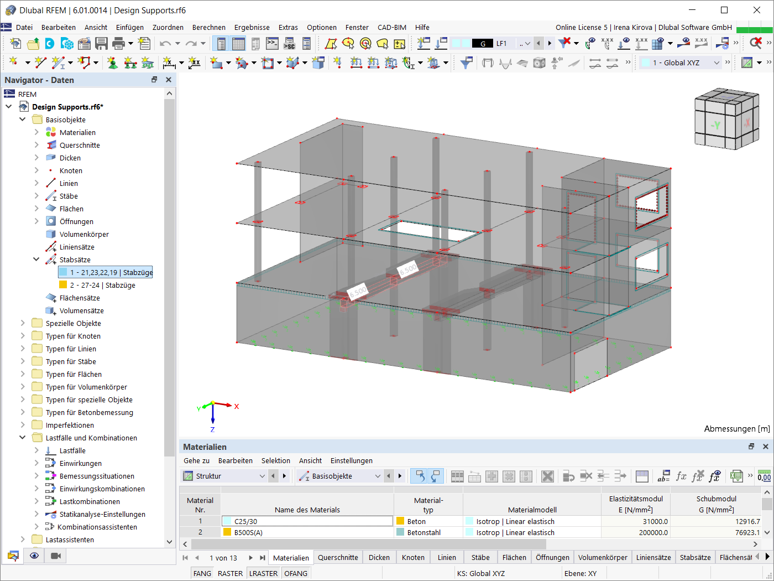Toggle the second selection sync button in table toolbar
The image size is (774, 581).
point(436,476)
